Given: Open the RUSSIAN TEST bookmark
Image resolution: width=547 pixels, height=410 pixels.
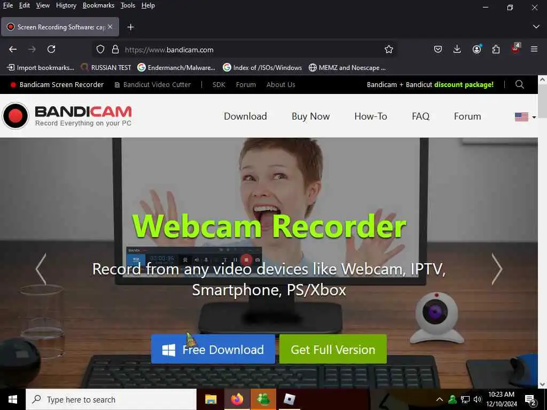Looking at the screenshot, I should point(106,68).
